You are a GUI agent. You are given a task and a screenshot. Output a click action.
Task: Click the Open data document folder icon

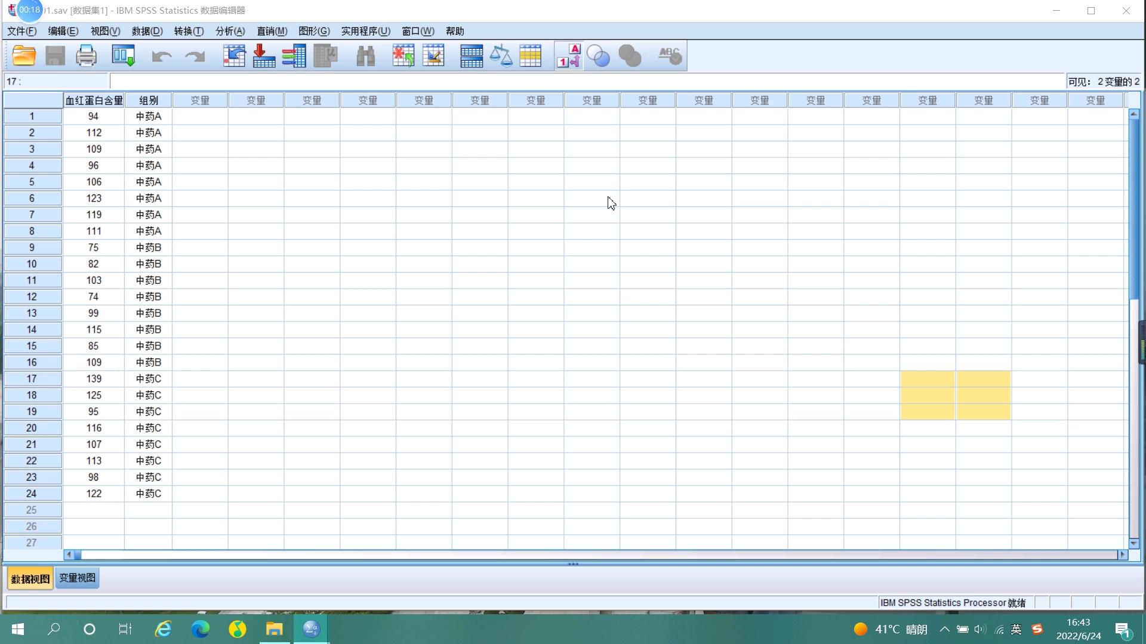pos(24,56)
